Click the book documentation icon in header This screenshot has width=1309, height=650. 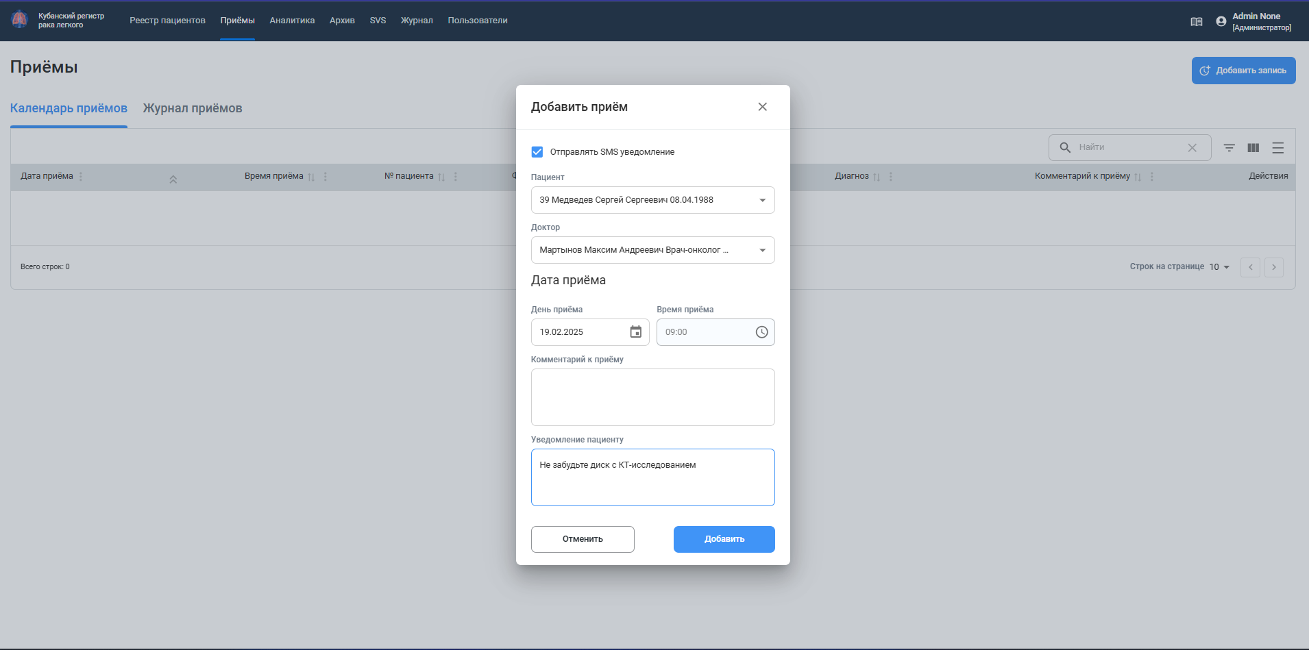(1196, 22)
